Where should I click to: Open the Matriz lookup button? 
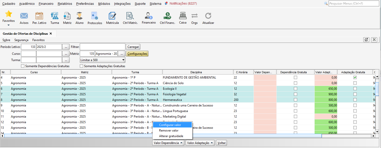point(122,54)
